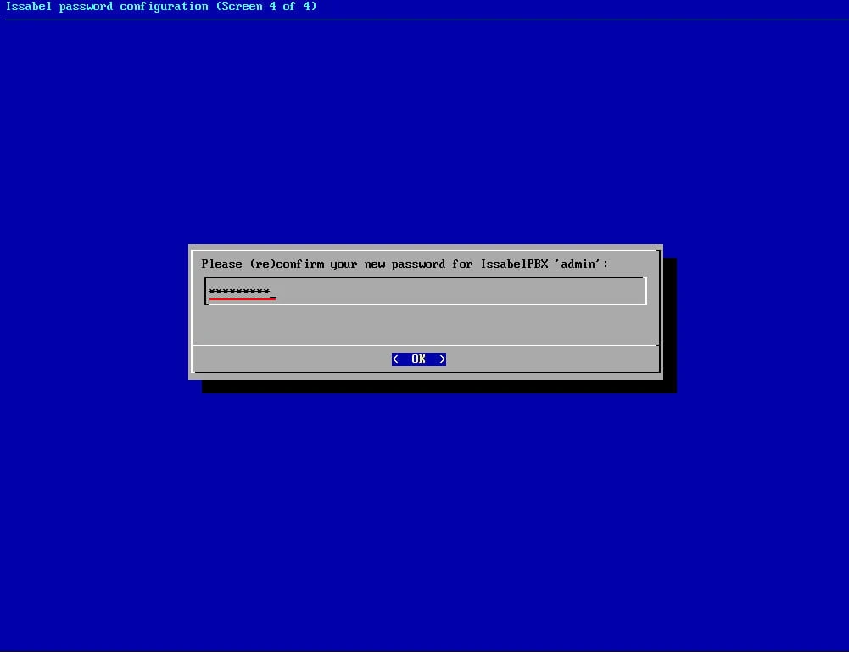Viewport: 849px width, 652px height.
Task: Click the gray dialog area below the input
Action: pos(424,325)
